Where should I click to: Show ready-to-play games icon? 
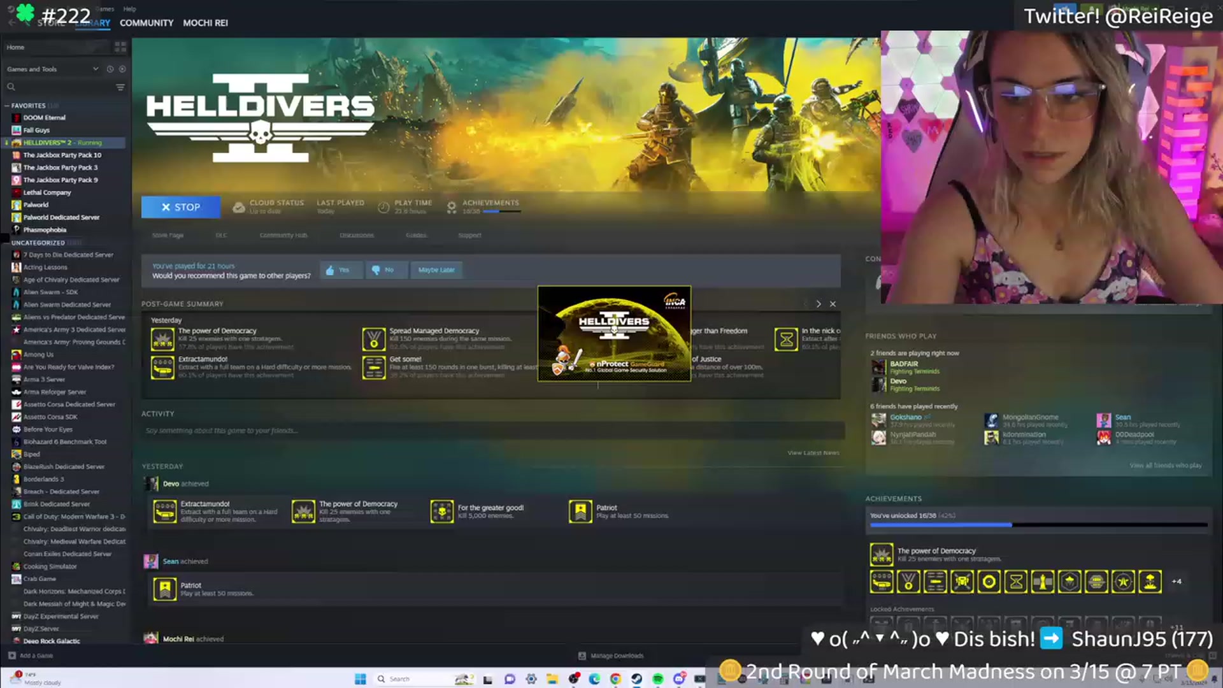tap(122, 69)
